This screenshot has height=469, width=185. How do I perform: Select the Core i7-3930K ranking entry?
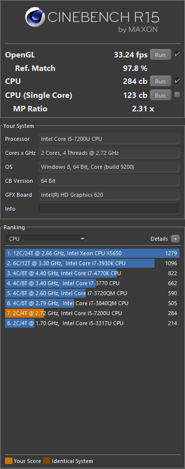(x=92, y=263)
